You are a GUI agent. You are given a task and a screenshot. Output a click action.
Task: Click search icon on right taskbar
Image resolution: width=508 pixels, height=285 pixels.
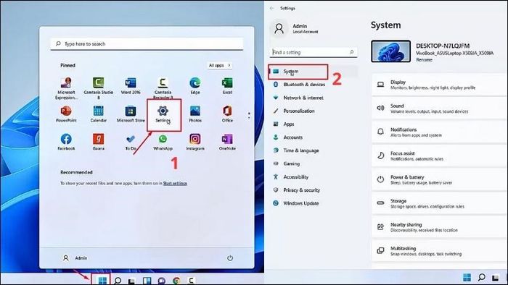(481, 277)
